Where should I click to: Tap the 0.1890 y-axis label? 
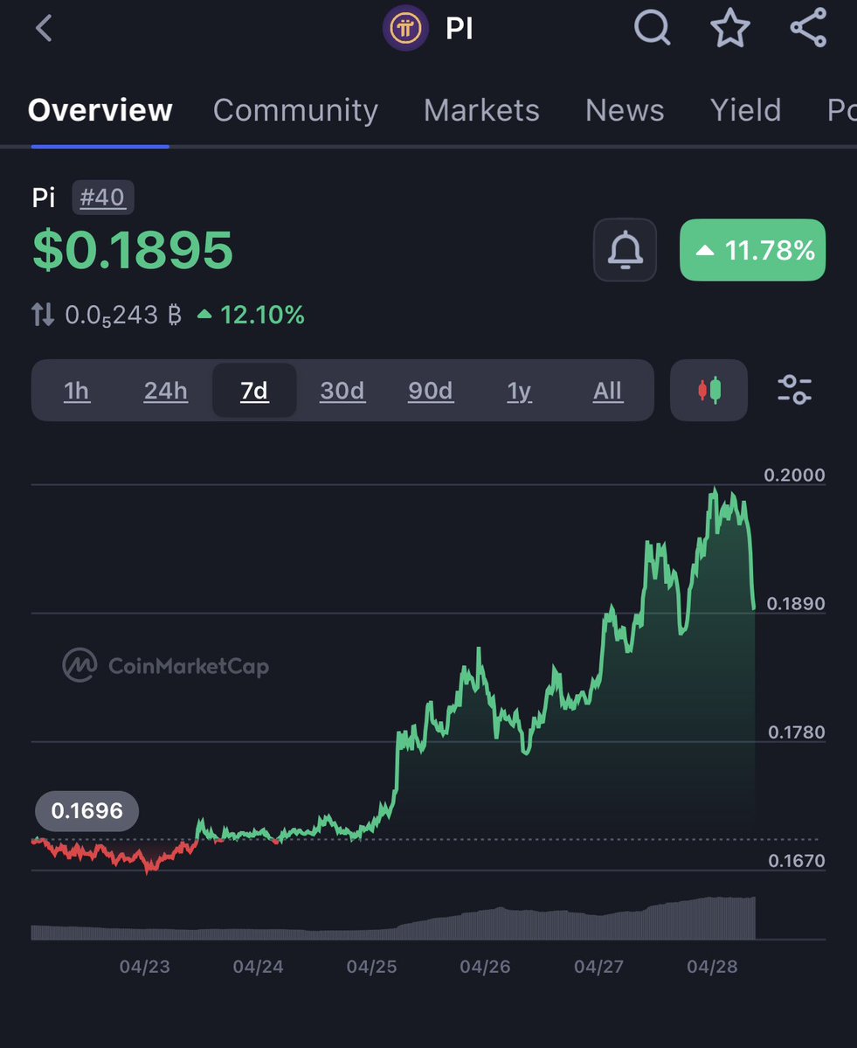(796, 603)
